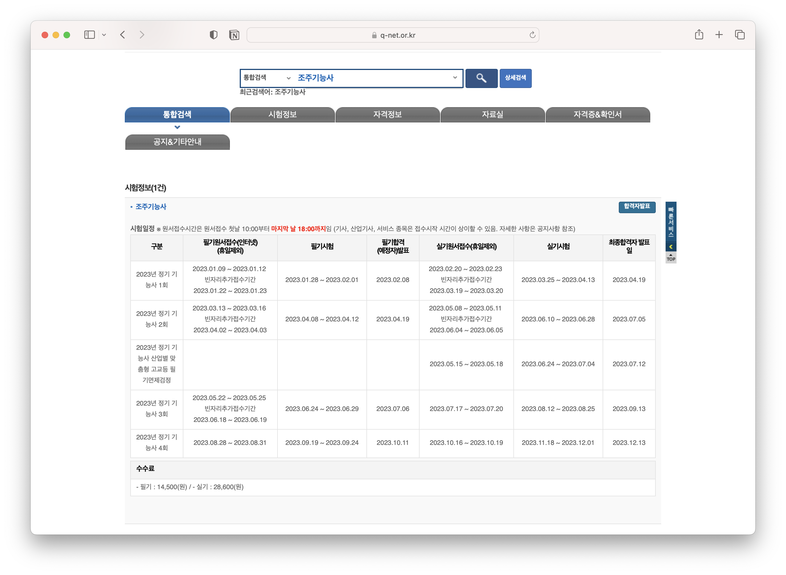The height and width of the screenshot is (575, 786).
Task: Click the red 마지막 날 18:00까지 notice
Action: point(298,229)
